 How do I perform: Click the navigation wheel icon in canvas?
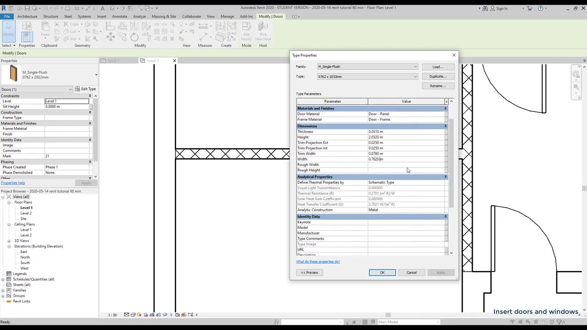click(x=576, y=74)
